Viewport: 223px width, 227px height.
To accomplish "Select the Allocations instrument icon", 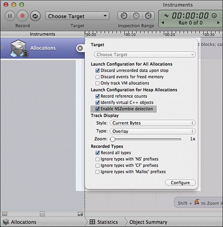I will [19, 48].
